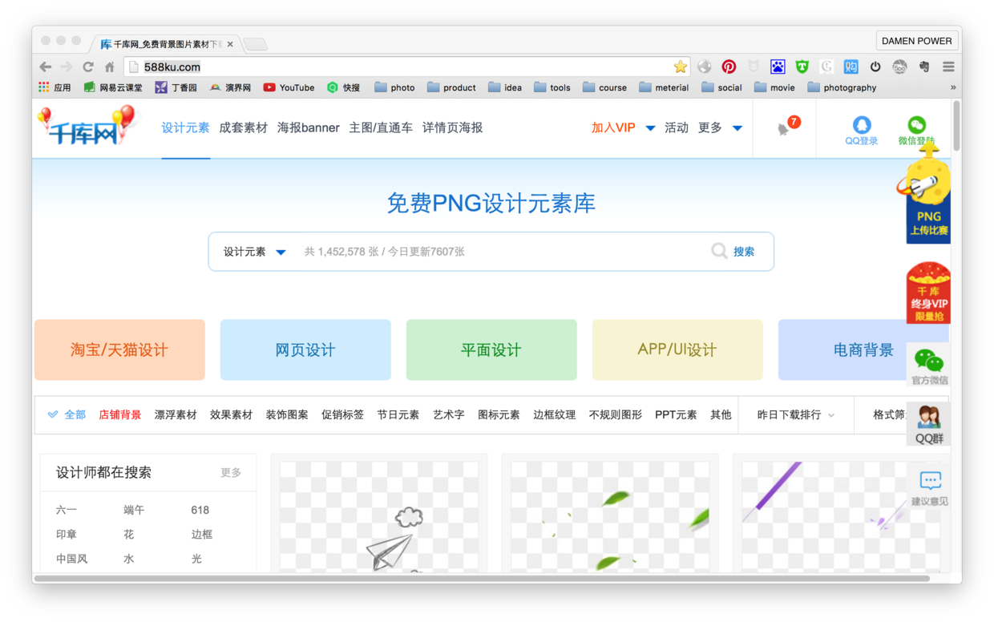This screenshot has height=622, width=994.
Task: Click the 建议意见 feedback icon
Action: tap(930, 488)
